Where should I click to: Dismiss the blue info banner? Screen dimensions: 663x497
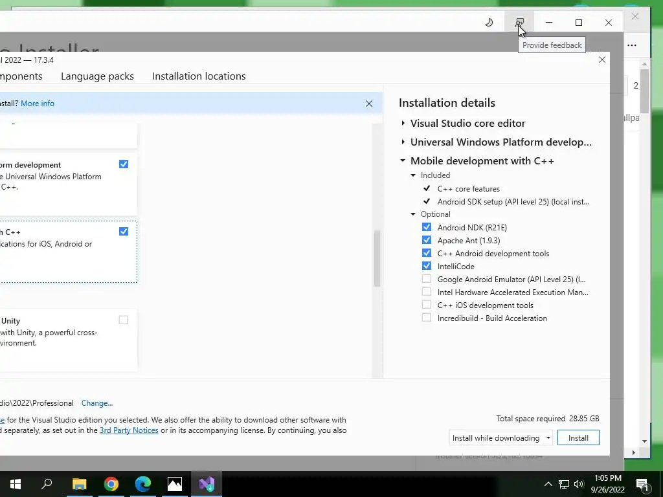point(368,104)
